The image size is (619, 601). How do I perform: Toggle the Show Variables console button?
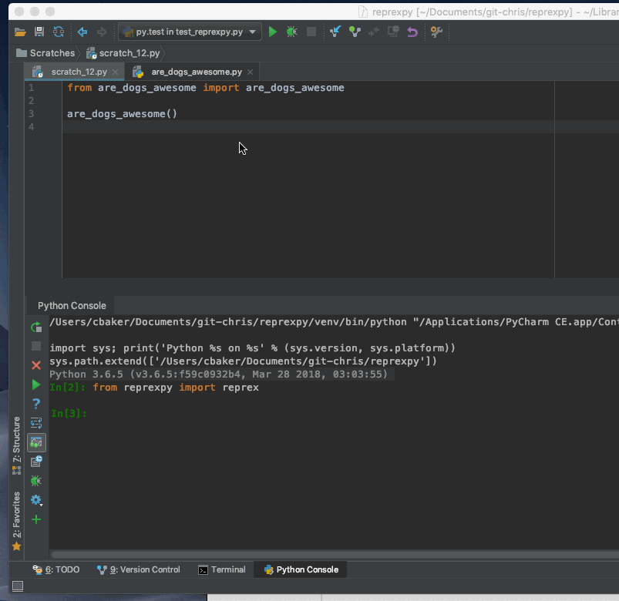click(36, 442)
